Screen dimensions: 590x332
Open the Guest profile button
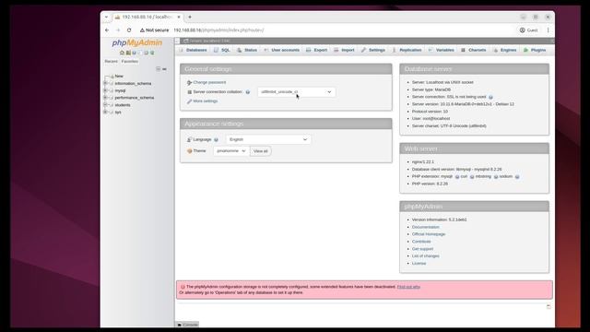coord(528,30)
